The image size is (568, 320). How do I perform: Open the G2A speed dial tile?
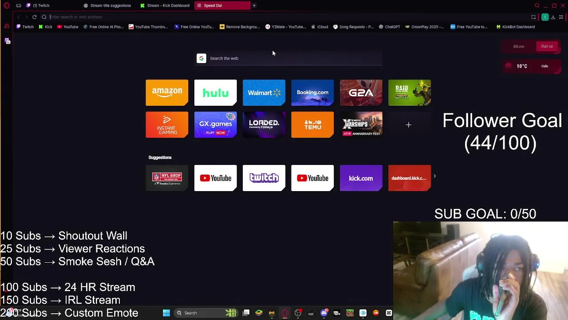pos(361,92)
